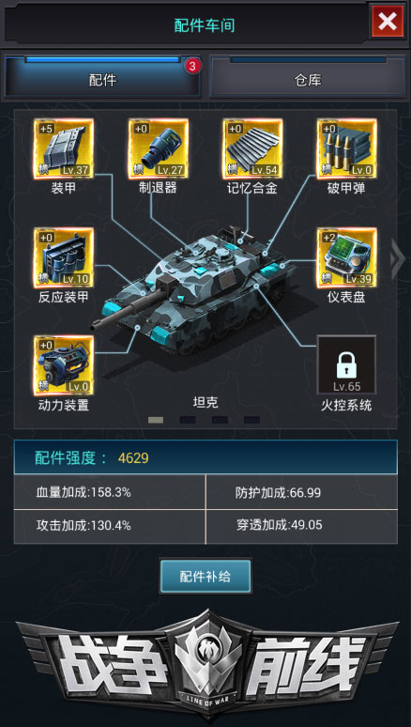Switch to the 仓库 warehouse tab
Viewport: 411px width, 727px height.
(308, 77)
